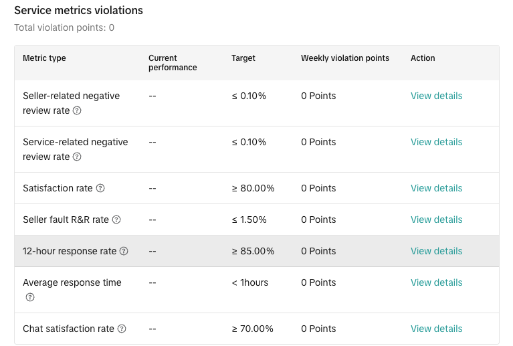Click the Weekly violation points column header
Image resolution: width=513 pixels, height=346 pixels.
click(344, 58)
